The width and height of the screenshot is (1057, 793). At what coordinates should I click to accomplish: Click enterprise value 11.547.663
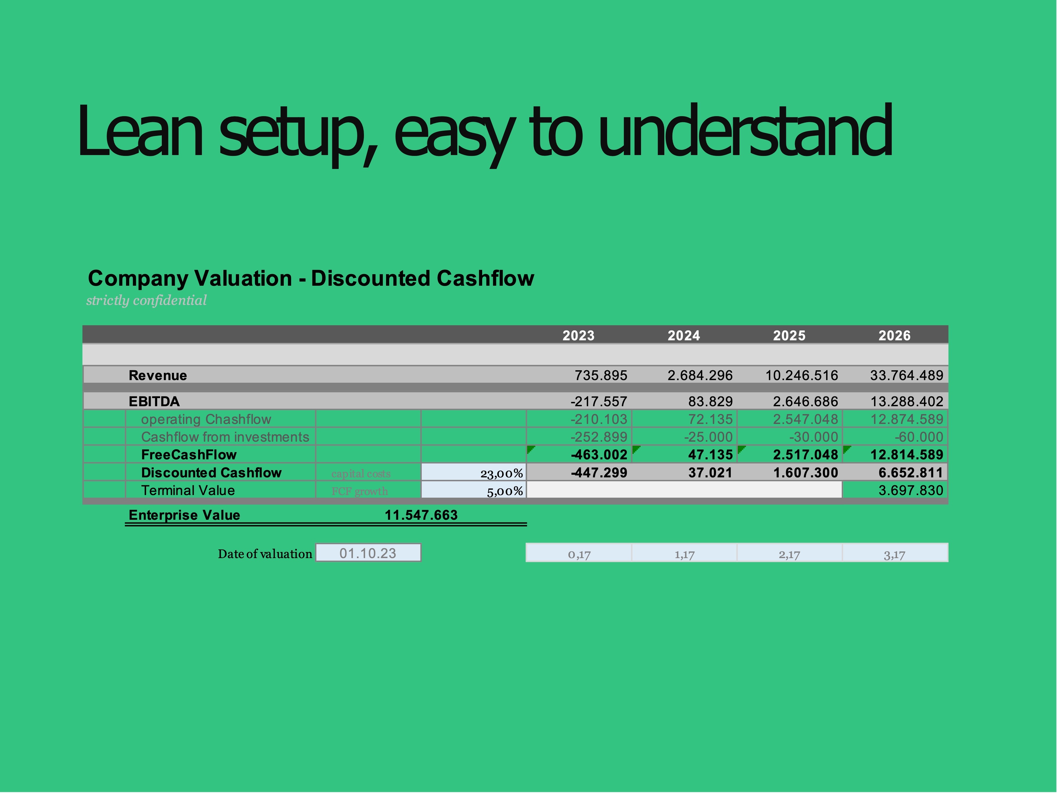421,515
